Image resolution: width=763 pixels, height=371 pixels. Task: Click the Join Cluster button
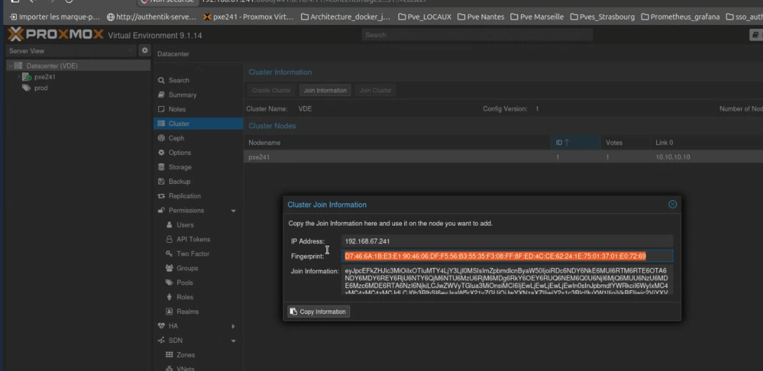375,91
